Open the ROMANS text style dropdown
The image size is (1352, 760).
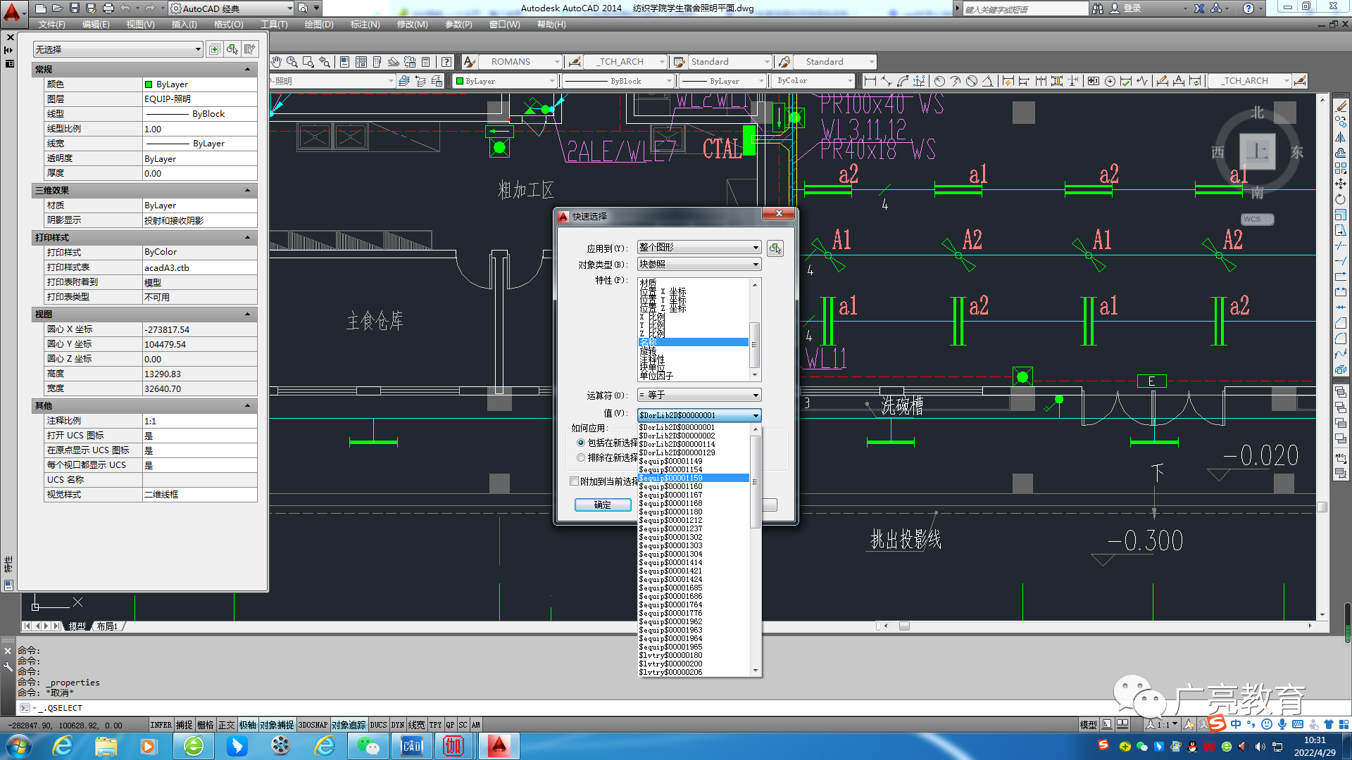pos(521,62)
